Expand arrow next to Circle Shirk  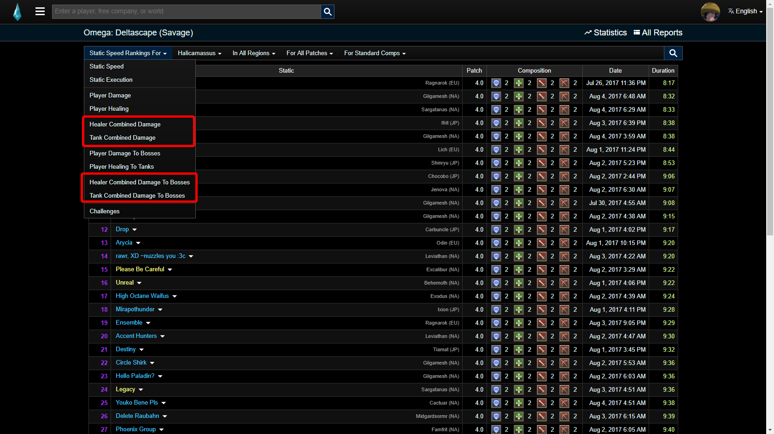click(152, 363)
